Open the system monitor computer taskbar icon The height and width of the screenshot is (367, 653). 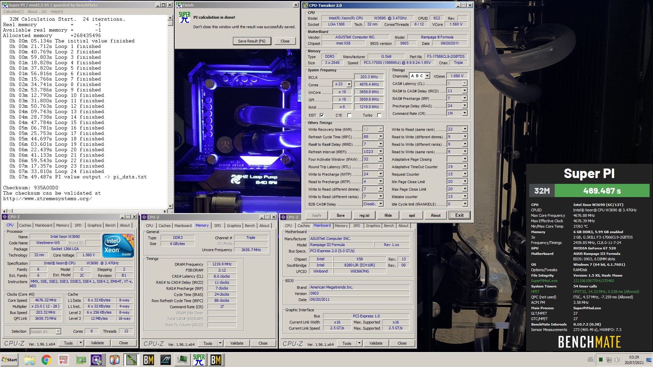point(182,360)
